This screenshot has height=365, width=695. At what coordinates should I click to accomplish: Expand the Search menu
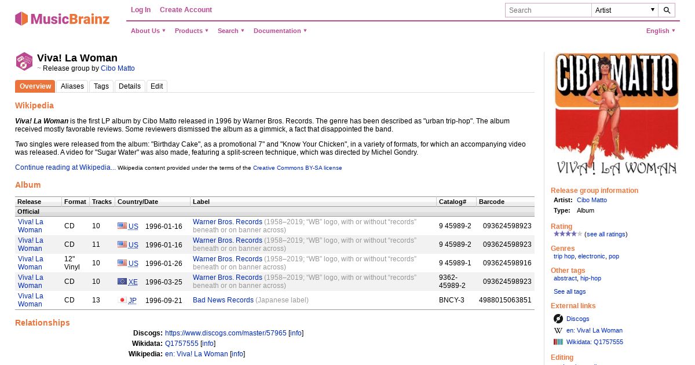point(231,31)
